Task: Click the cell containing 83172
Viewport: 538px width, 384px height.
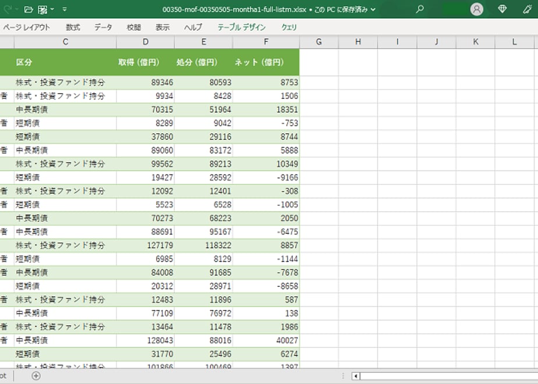Action: pyautogui.click(x=203, y=150)
